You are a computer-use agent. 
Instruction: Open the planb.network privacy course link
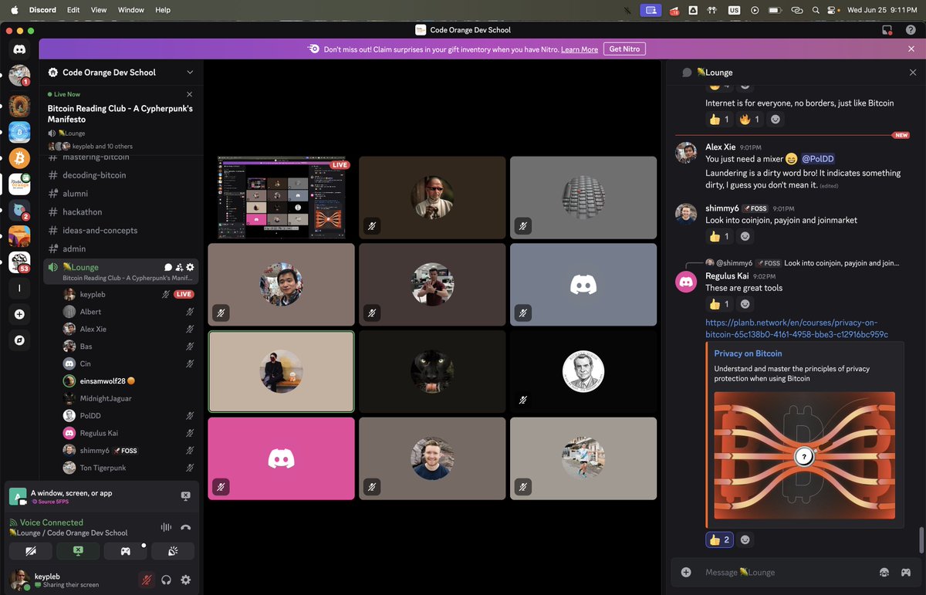tap(796, 328)
